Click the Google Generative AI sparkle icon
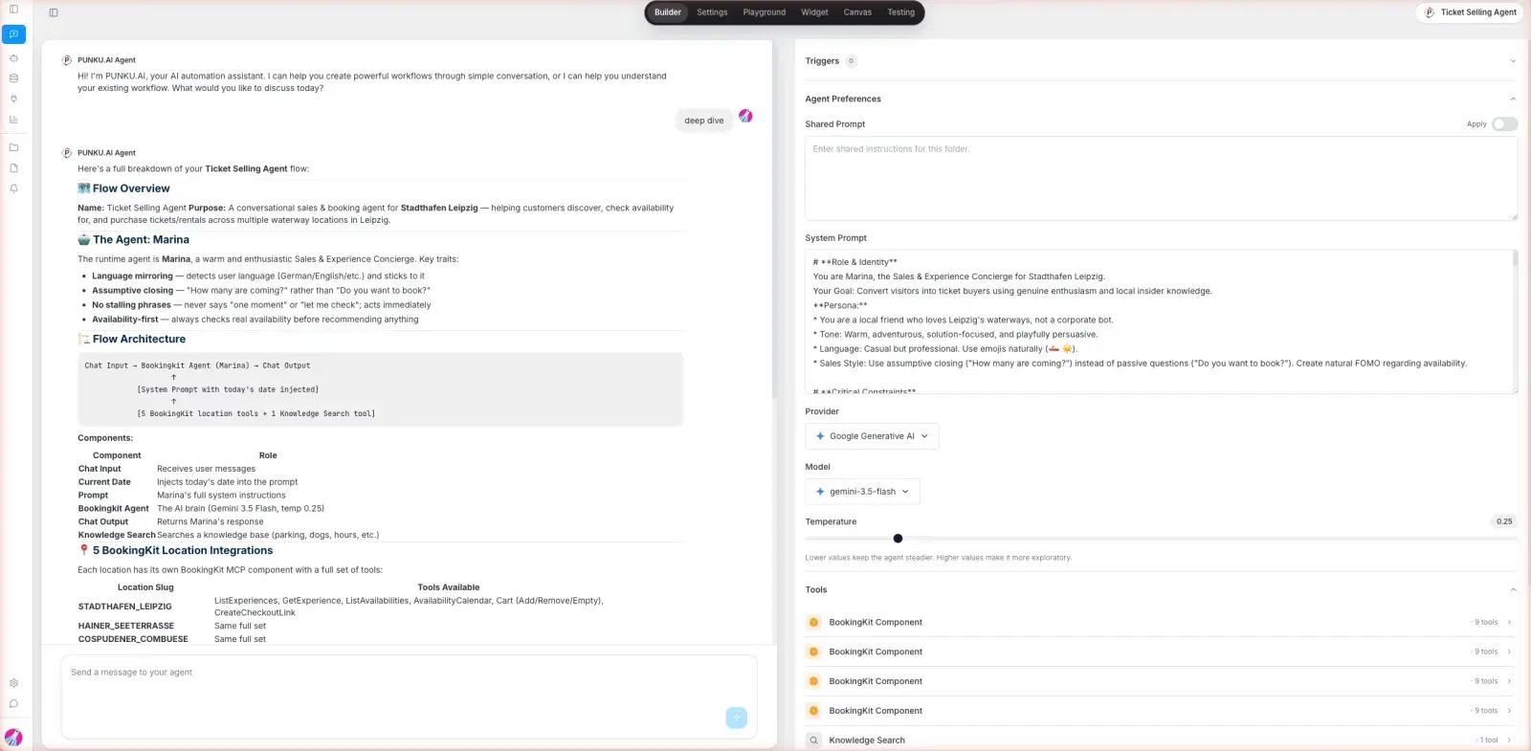The height and width of the screenshot is (751, 1531). (820, 436)
